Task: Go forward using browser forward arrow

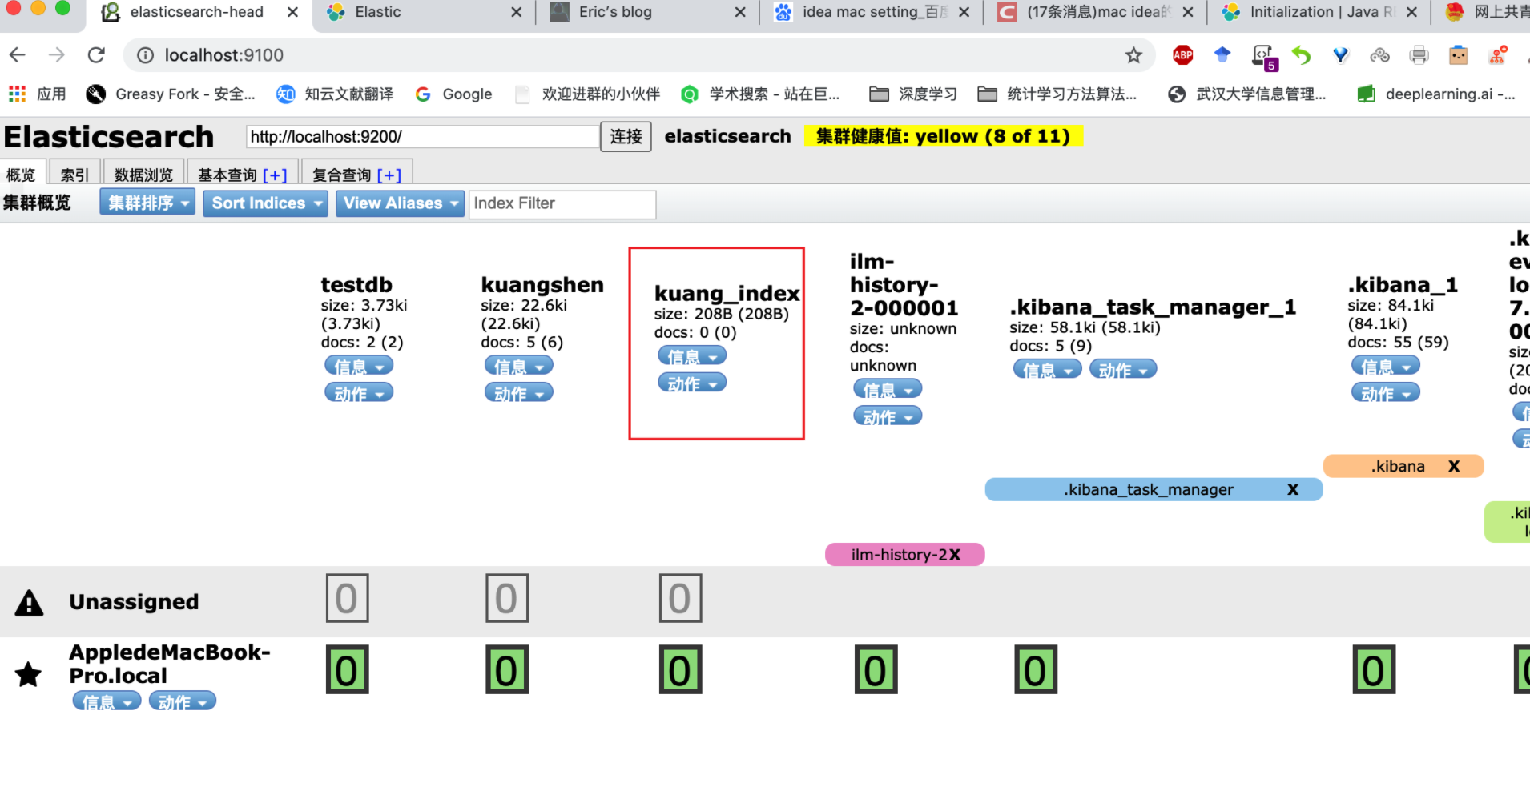Action: pyautogui.click(x=56, y=55)
